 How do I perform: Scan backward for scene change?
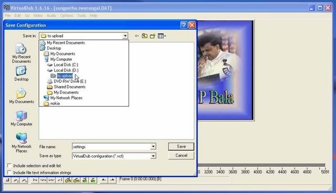point(85,180)
